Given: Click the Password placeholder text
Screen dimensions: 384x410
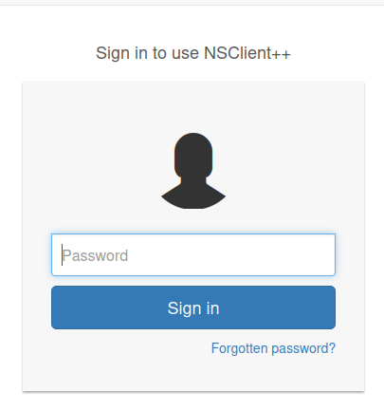Looking at the screenshot, I should tap(95, 255).
